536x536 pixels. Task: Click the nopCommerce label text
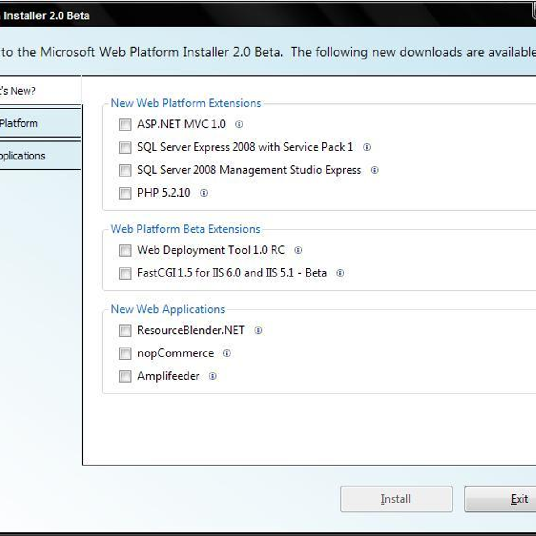tap(176, 353)
